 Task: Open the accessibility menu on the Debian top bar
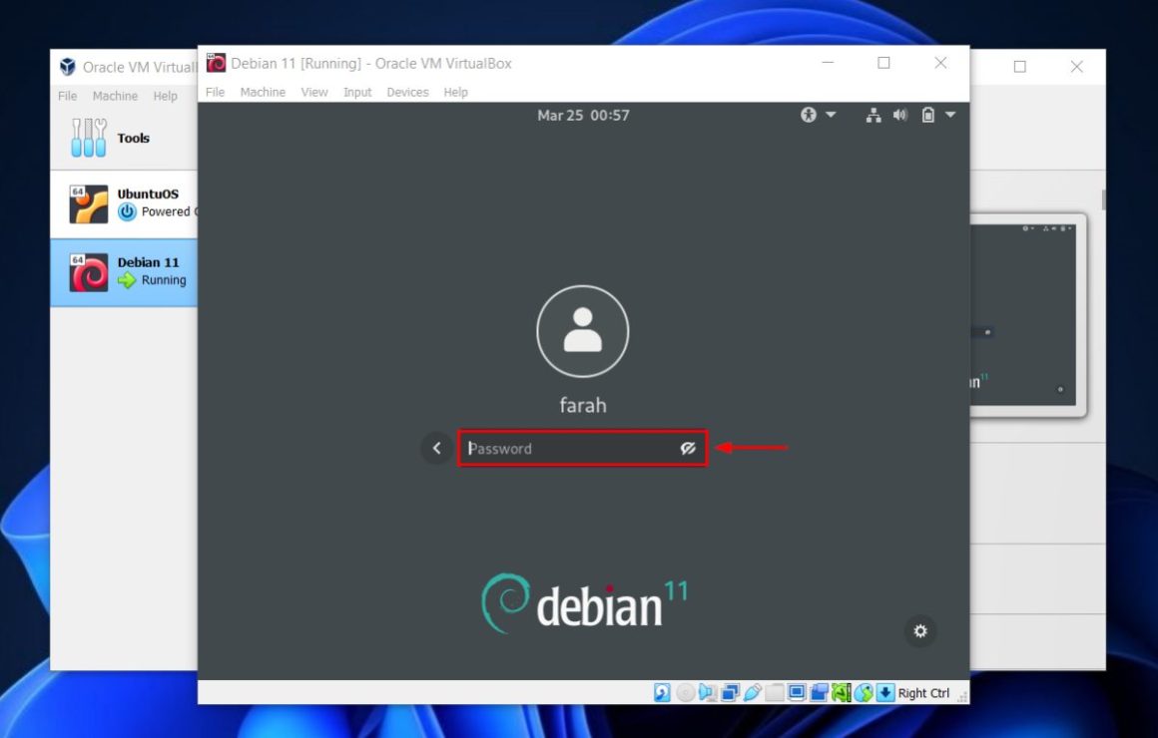click(808, 115)
